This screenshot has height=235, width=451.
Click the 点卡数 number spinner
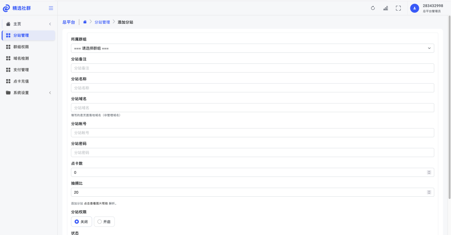pyautogui.click(x=429, y=173)
